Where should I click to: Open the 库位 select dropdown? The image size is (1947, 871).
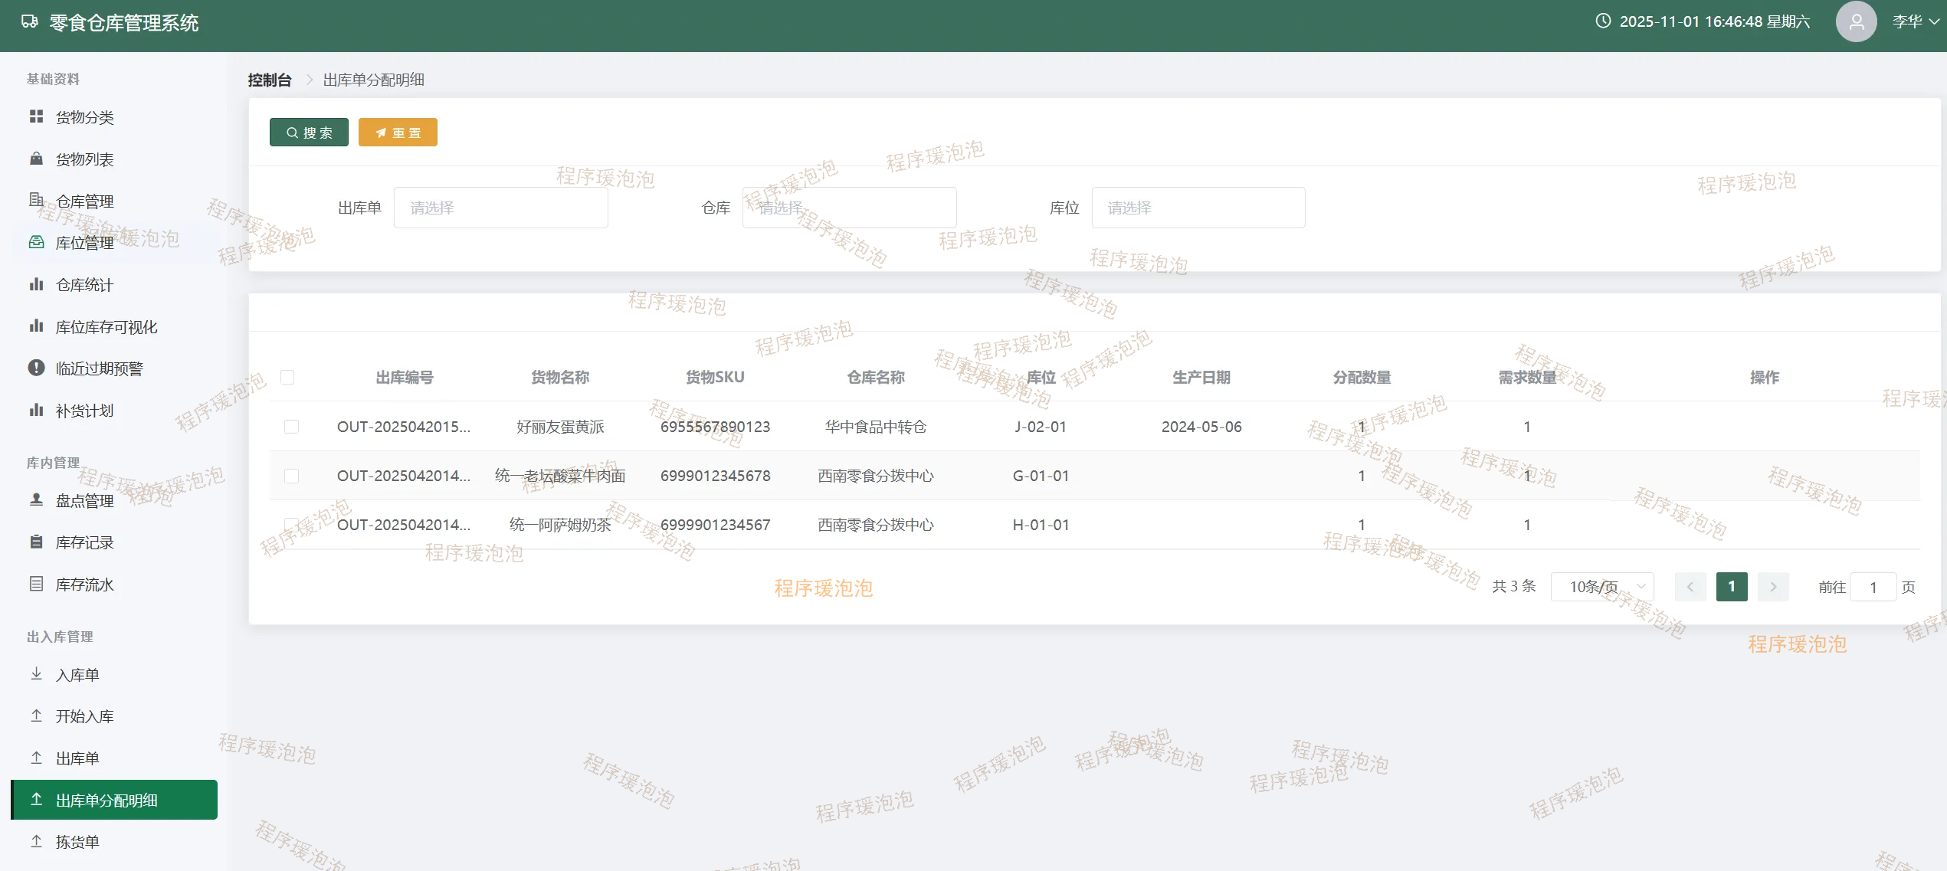coord(1198,208)
